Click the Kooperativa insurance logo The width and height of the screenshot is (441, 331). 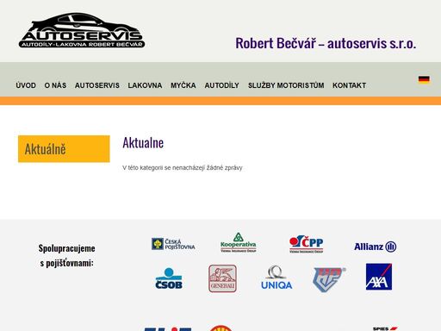click(x=239, y=243)
